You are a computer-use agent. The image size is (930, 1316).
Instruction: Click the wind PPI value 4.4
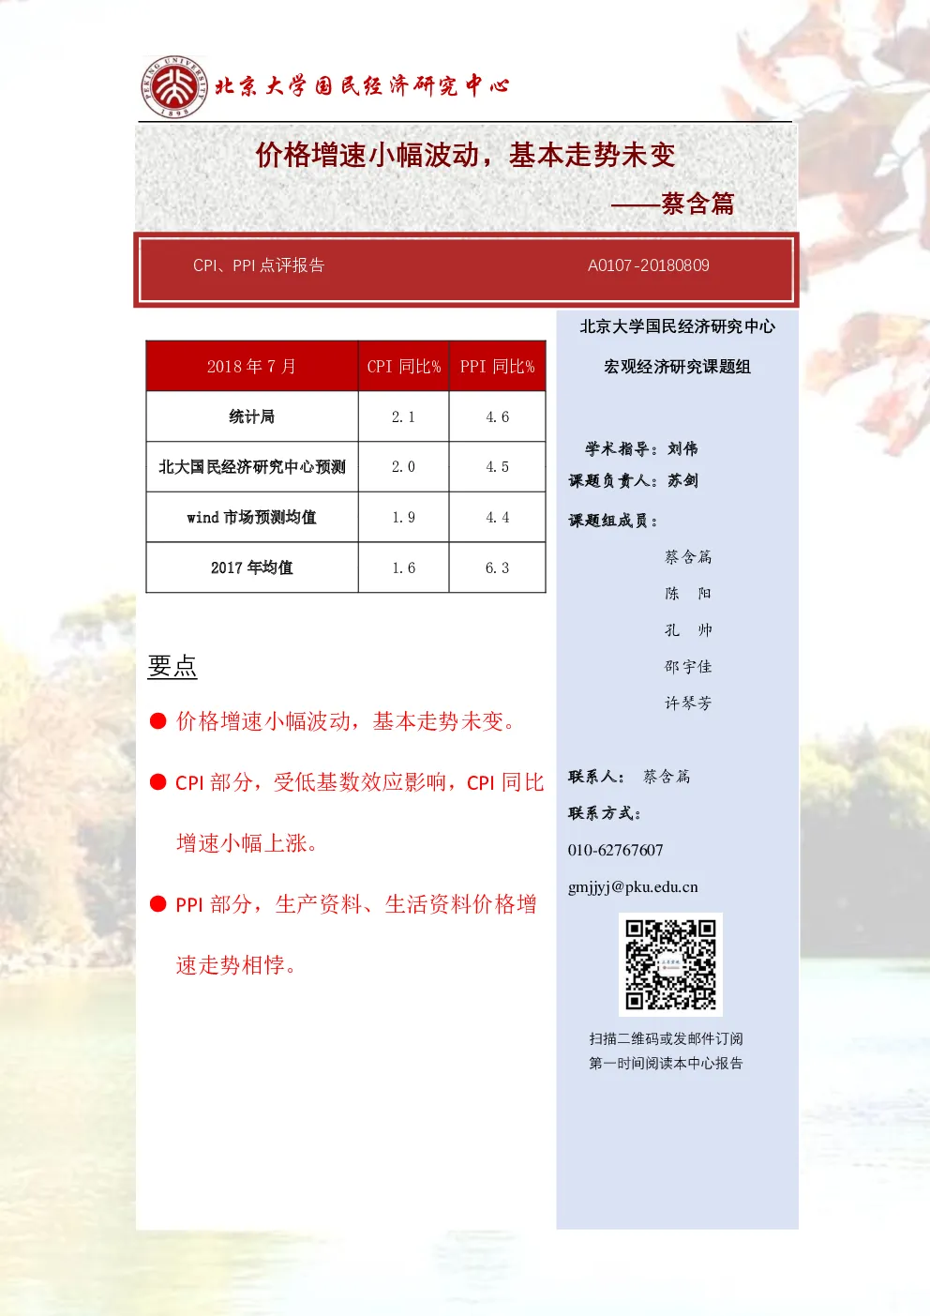[498, 518]
